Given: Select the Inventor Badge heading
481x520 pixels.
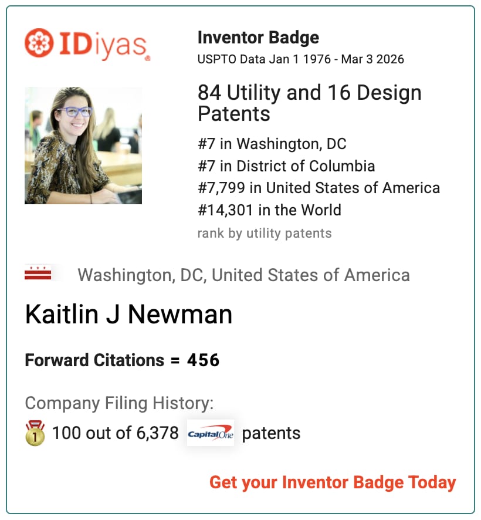Looking at the screenshot, I should pyautogui.click(x=258, y=38).
